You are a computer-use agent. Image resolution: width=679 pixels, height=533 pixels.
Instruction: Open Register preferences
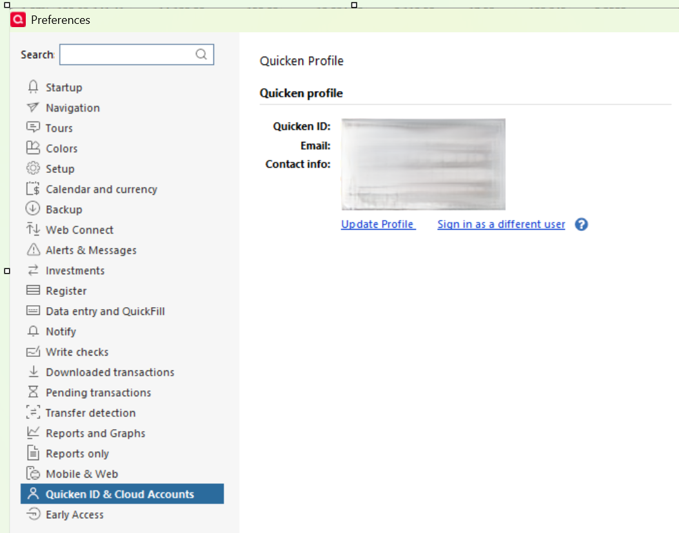(66, 291)
